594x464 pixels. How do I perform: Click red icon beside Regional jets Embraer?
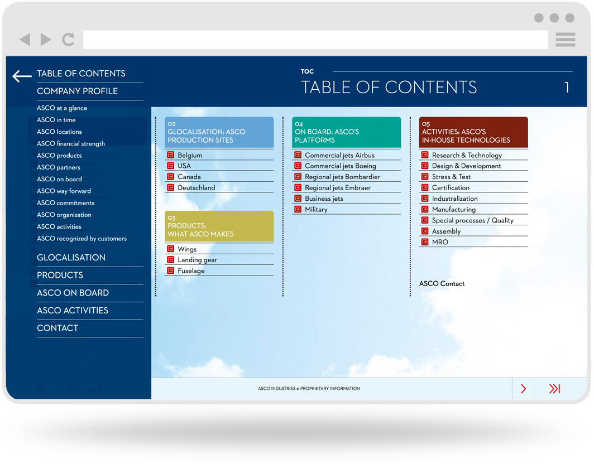coord(298,187)
